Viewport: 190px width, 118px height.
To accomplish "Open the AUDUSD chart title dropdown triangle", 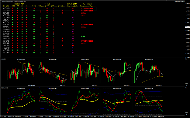I will tap(1, 1).
